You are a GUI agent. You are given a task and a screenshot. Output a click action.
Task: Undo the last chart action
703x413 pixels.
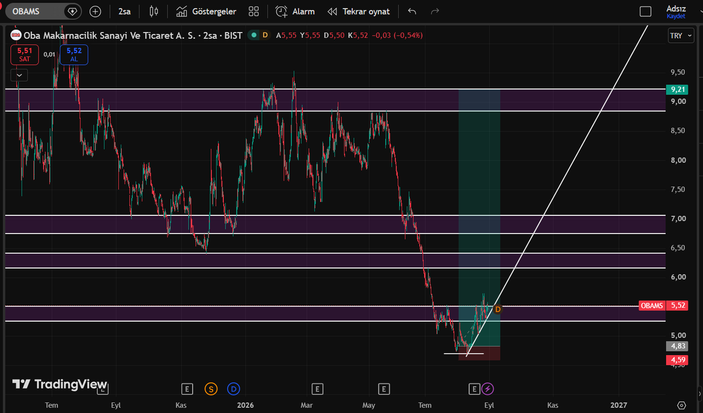click(412, 11)
